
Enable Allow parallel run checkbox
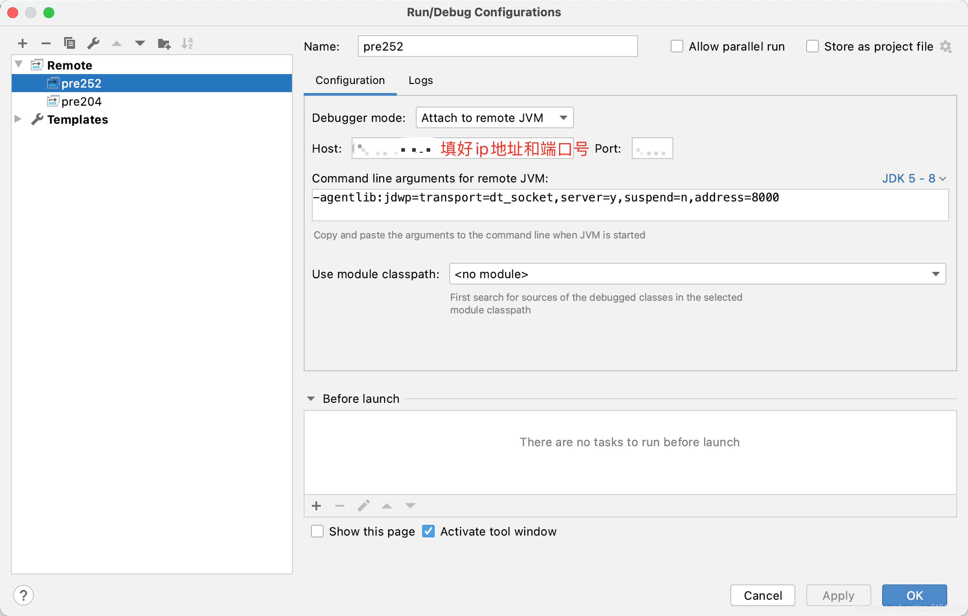676,46
